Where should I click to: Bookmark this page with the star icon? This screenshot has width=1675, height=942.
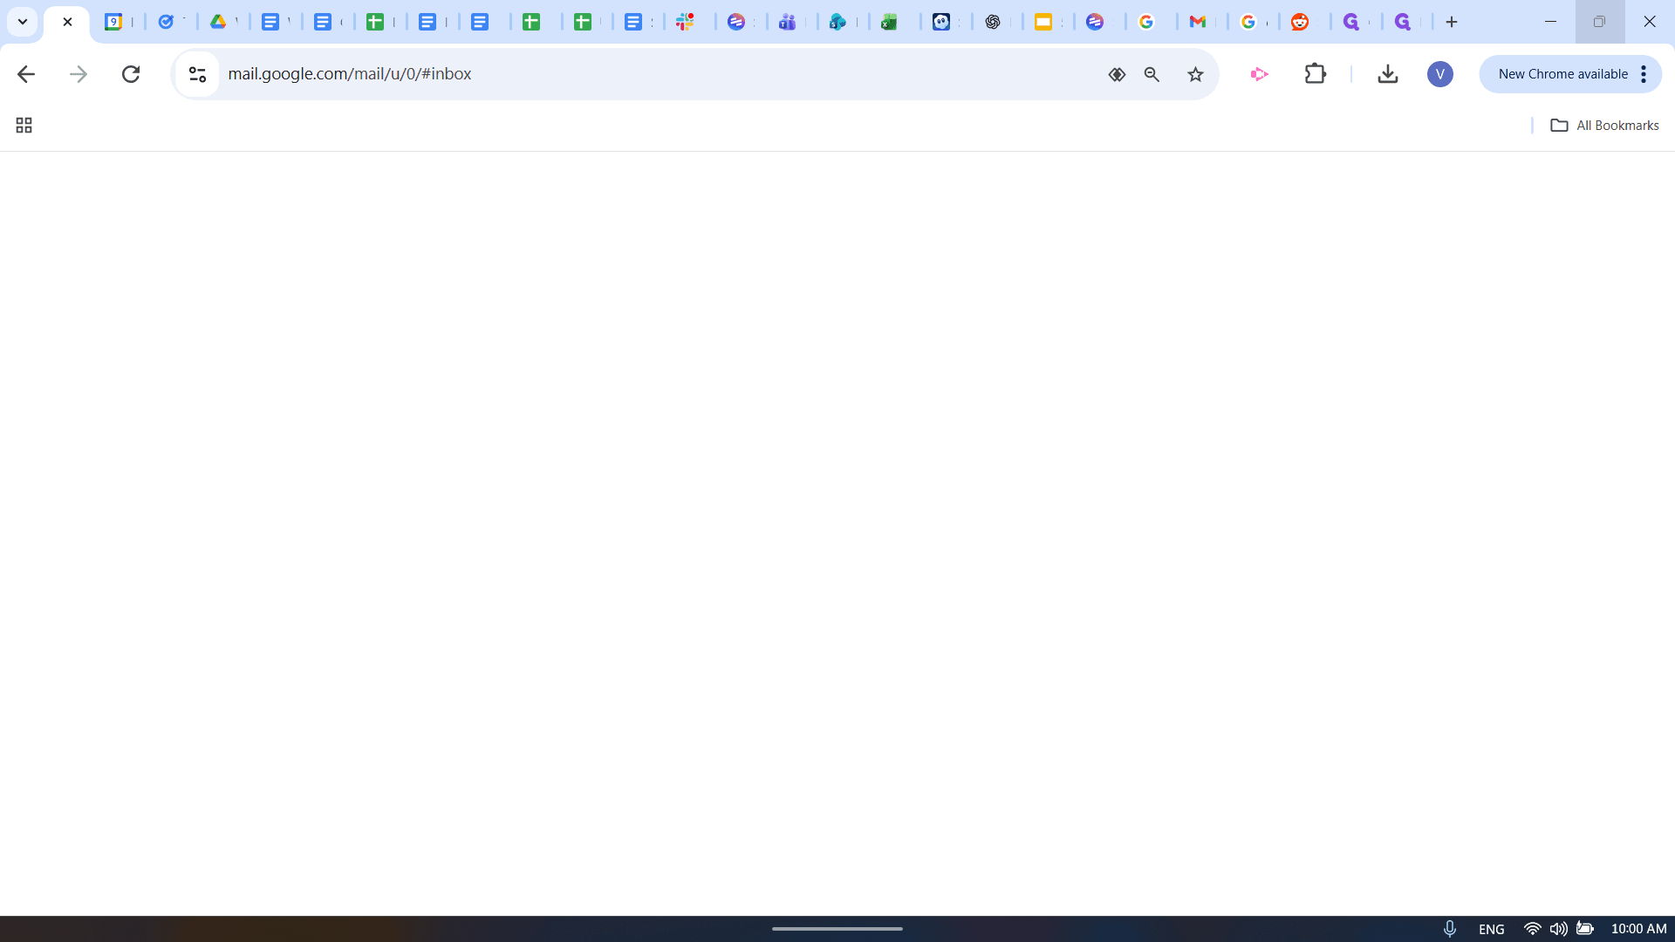coord(1195,74)
